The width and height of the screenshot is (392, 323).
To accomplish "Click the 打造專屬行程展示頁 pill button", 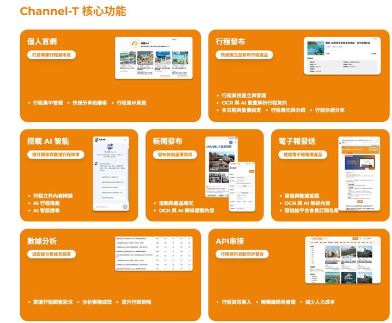I will coord(51,55).
